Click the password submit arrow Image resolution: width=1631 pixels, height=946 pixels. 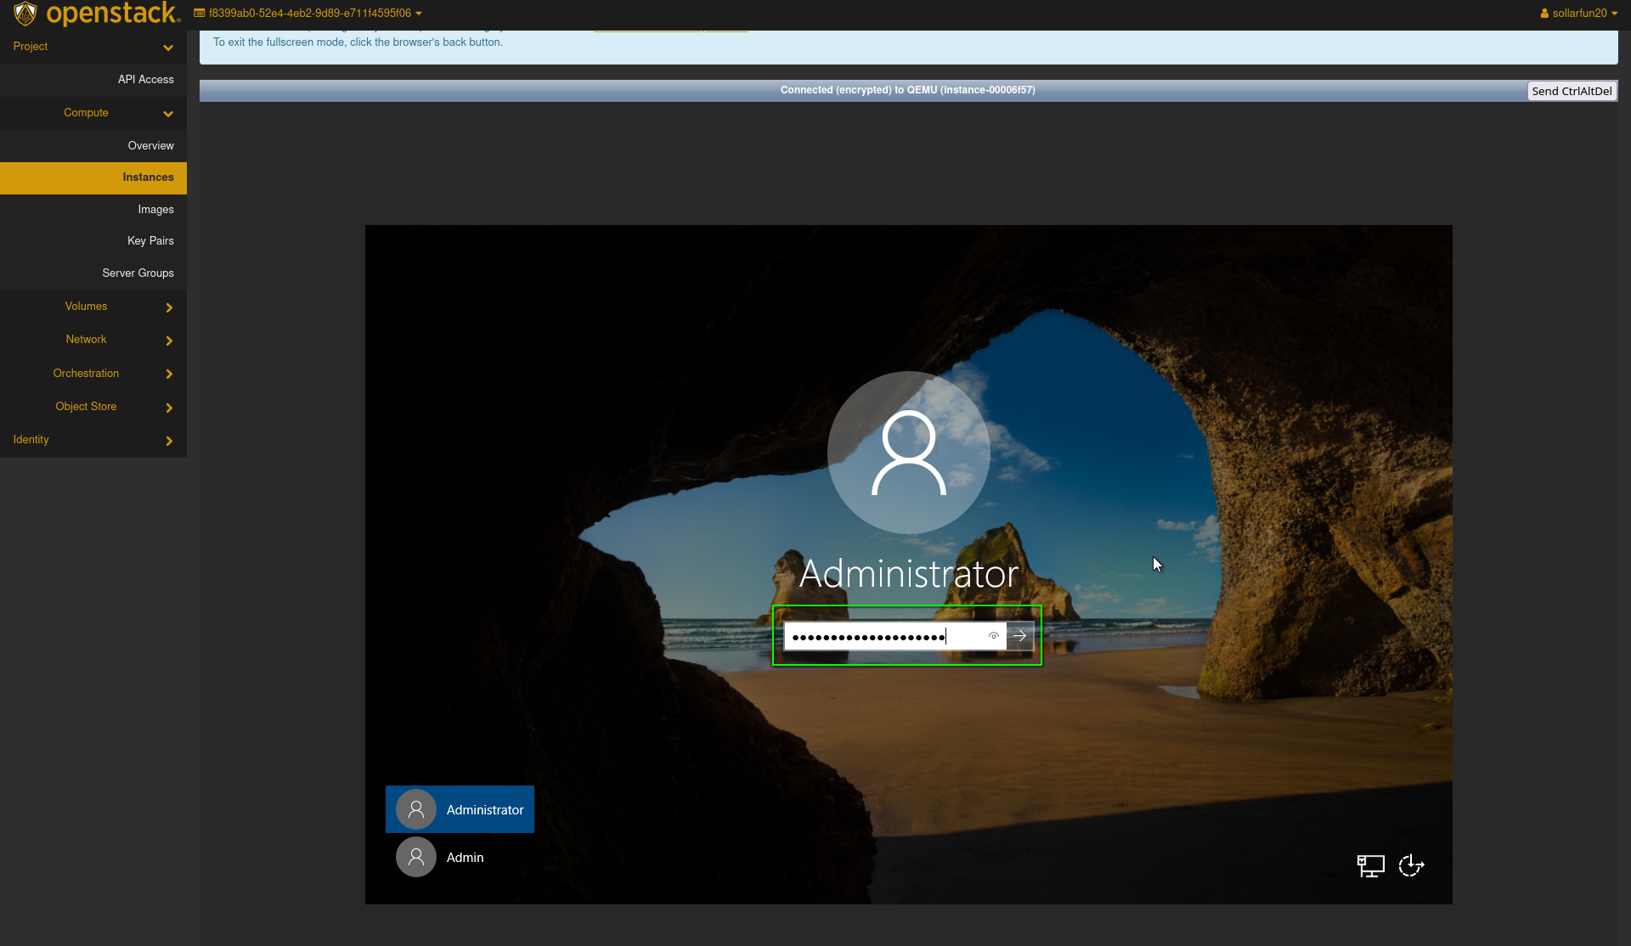click(x=1020, y=636)
